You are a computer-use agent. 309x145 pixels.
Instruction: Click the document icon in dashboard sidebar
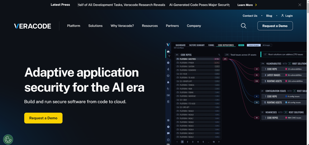coord(168,102)
